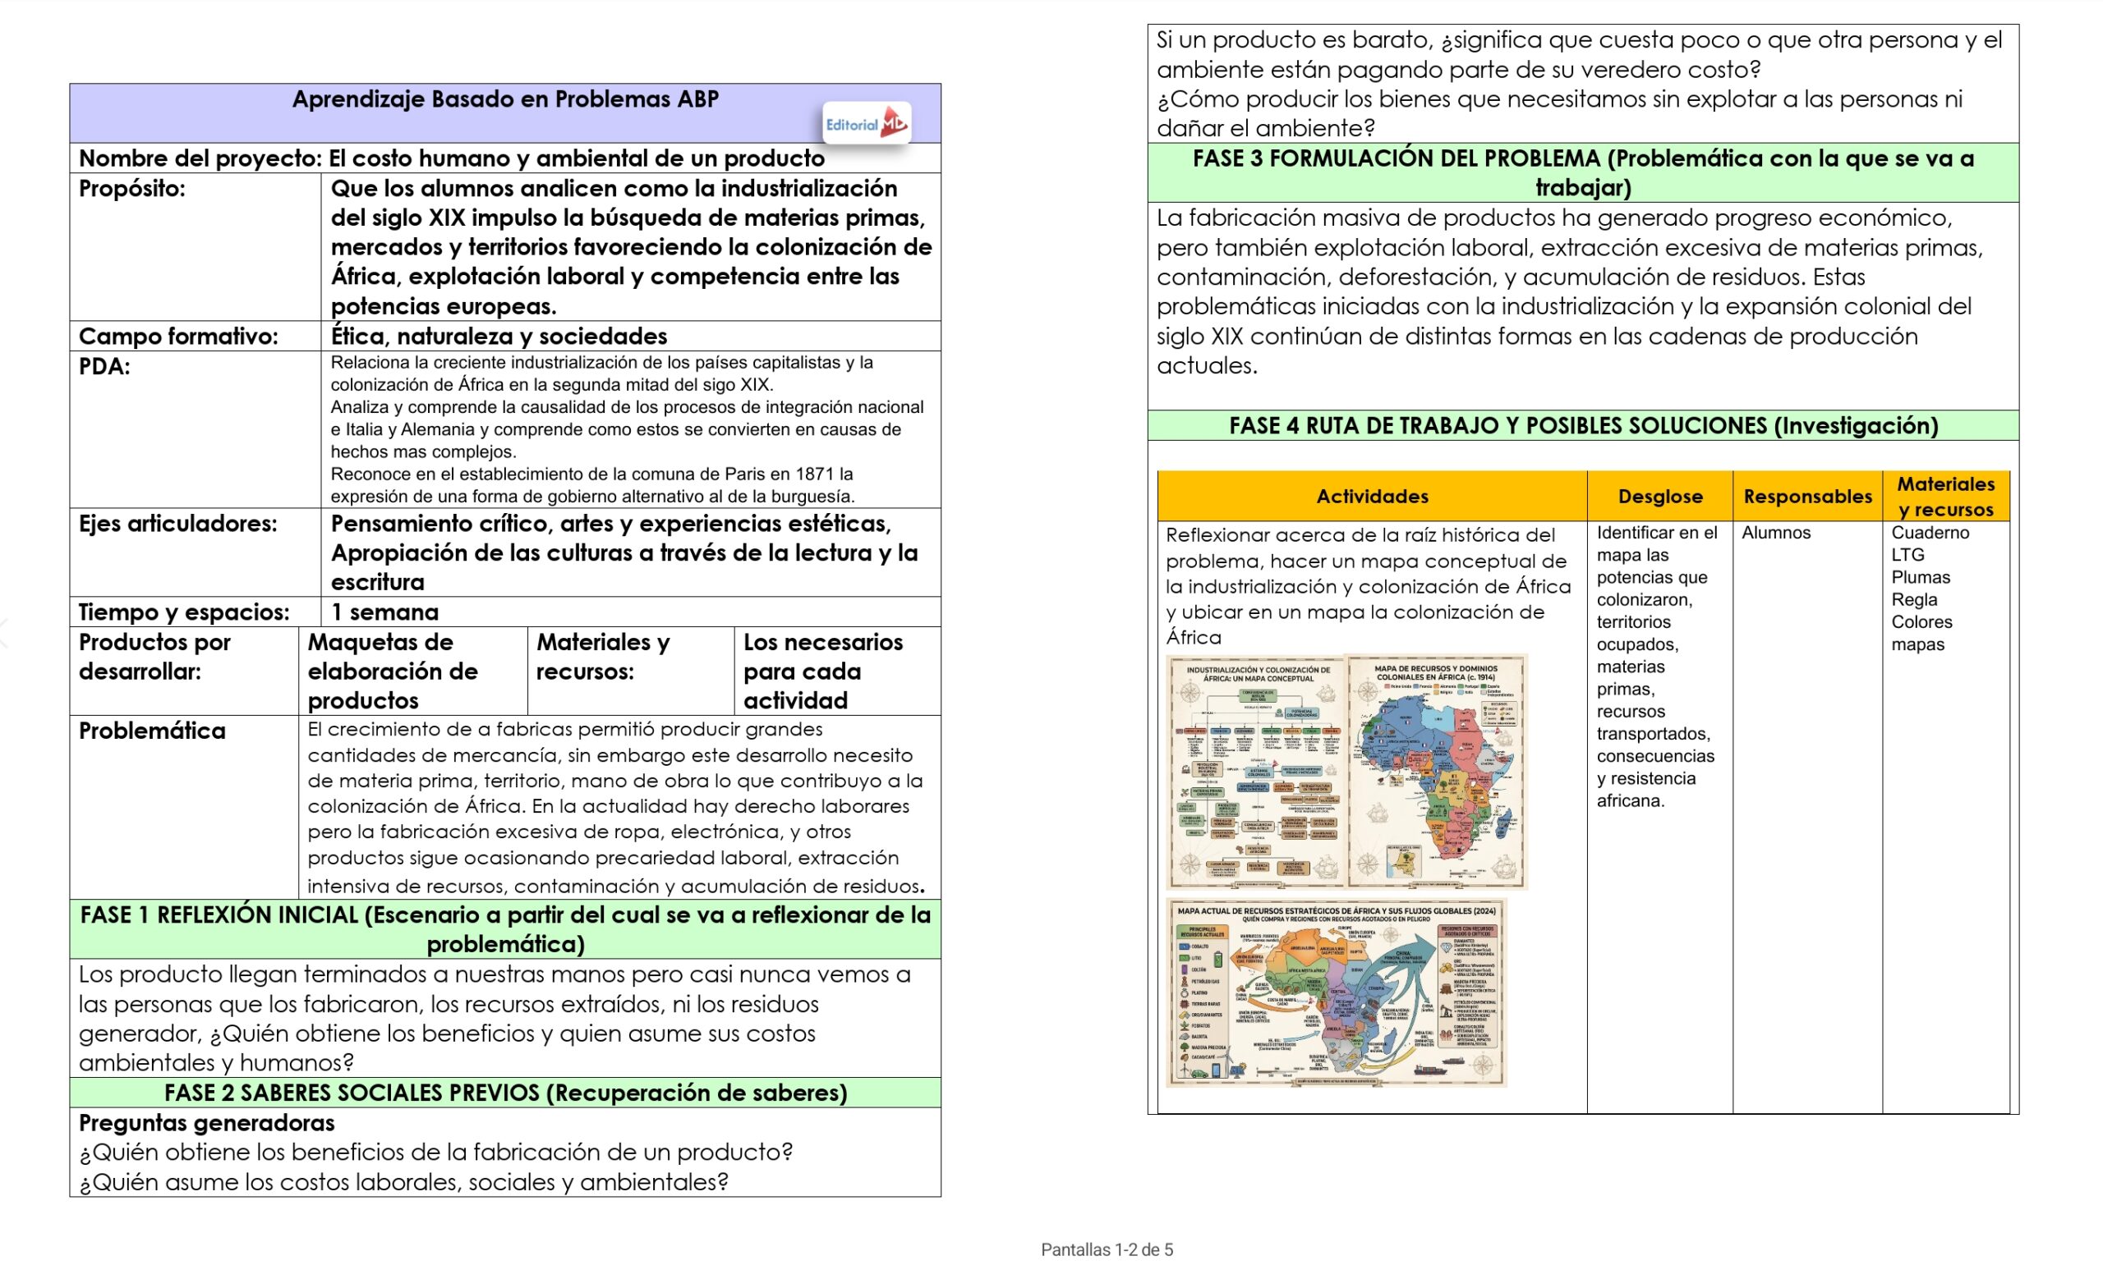Click the 'Reconoce en el establecimiento de la comuna' sentence

click(x=592, y=485)
